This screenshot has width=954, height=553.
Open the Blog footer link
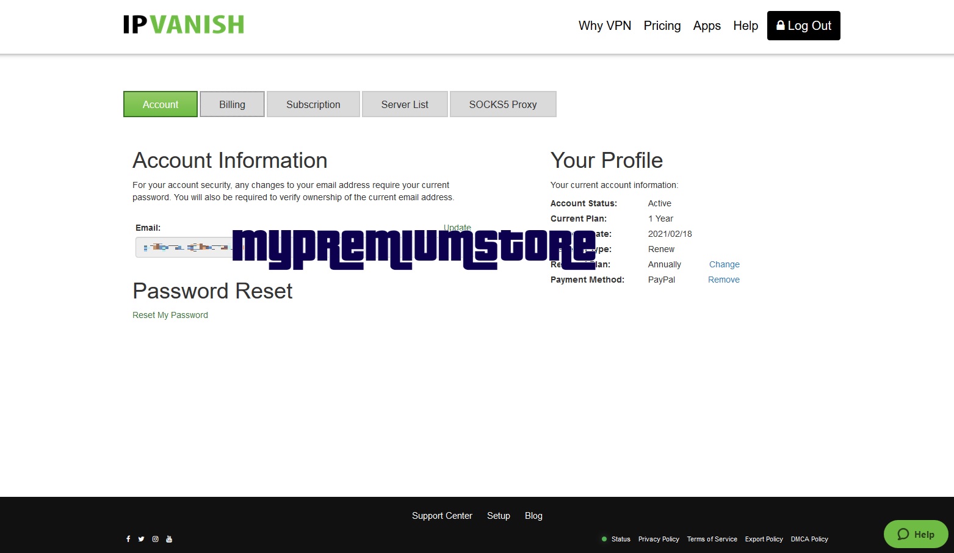tap(533, 516)
